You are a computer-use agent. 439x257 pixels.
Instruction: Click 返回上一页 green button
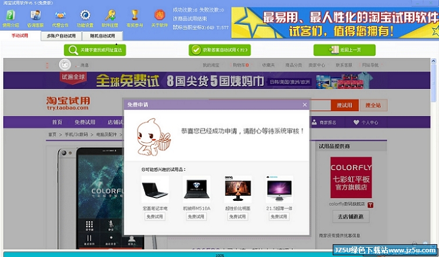pyautogui.click(x=344, y=50)
